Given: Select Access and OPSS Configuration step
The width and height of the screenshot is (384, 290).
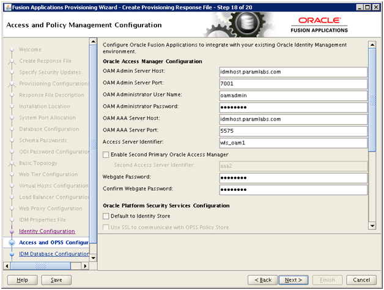Looking at the screenshot, I should pos(54,242).
